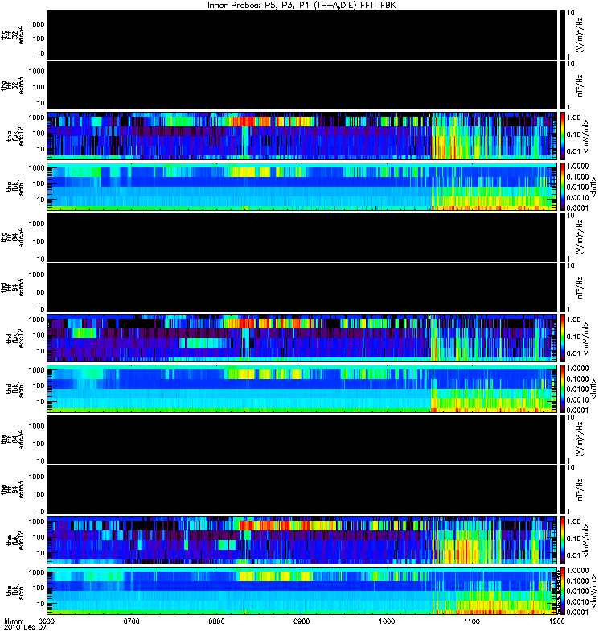Click the tha fbk edc12 spectrogram panel

pyautogui.click(x=302, y=136)
